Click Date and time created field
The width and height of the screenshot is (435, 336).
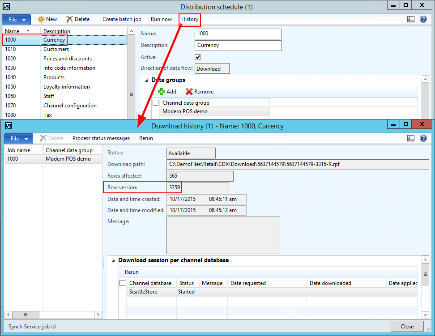tap(206, 199)
